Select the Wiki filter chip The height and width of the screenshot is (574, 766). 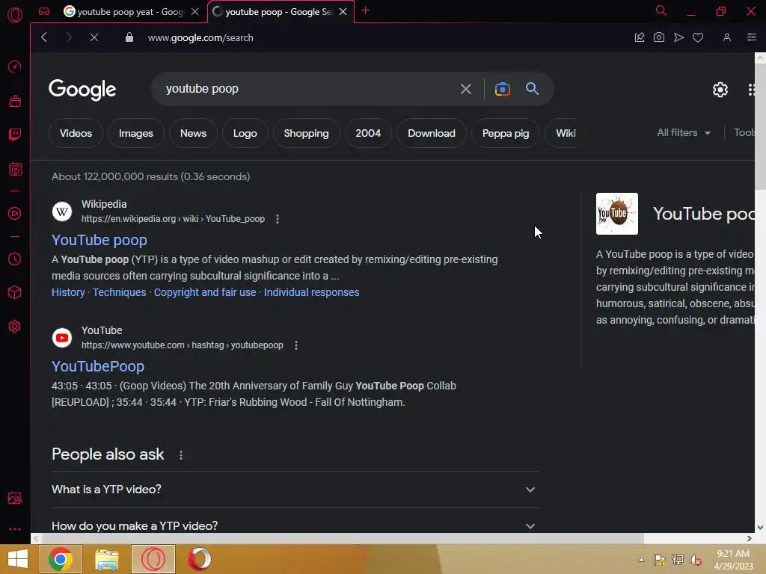[x=566, y=133]
